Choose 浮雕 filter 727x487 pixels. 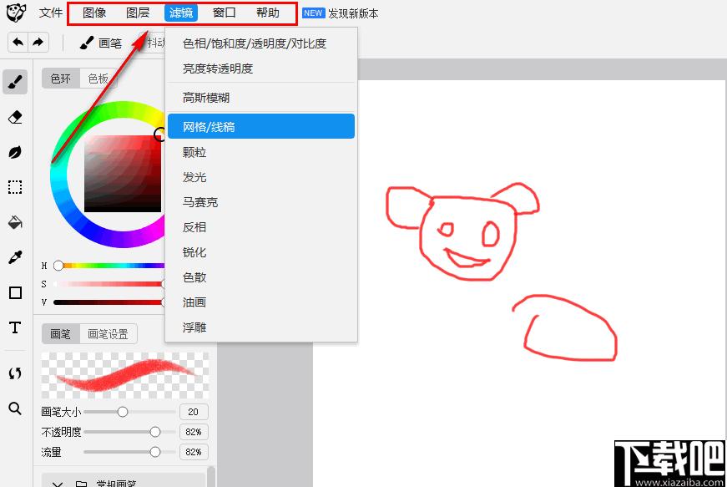pos(261,327)
